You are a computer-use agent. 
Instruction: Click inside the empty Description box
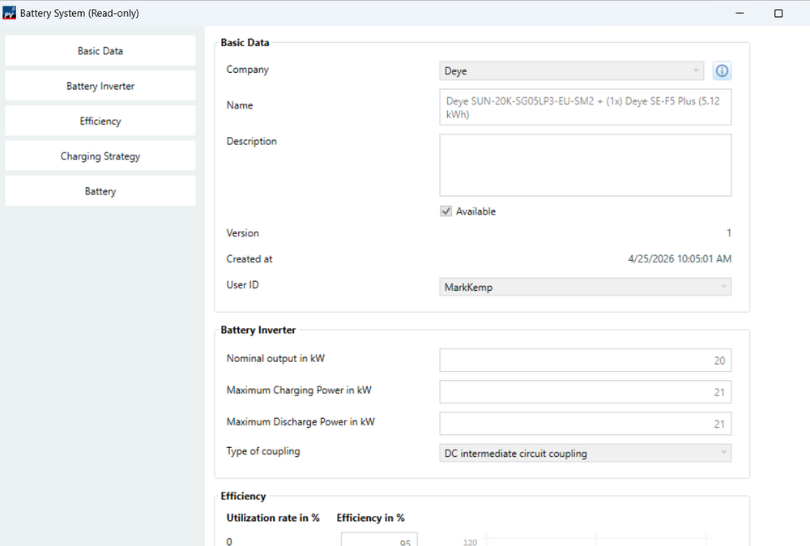(x=586, y=165)
